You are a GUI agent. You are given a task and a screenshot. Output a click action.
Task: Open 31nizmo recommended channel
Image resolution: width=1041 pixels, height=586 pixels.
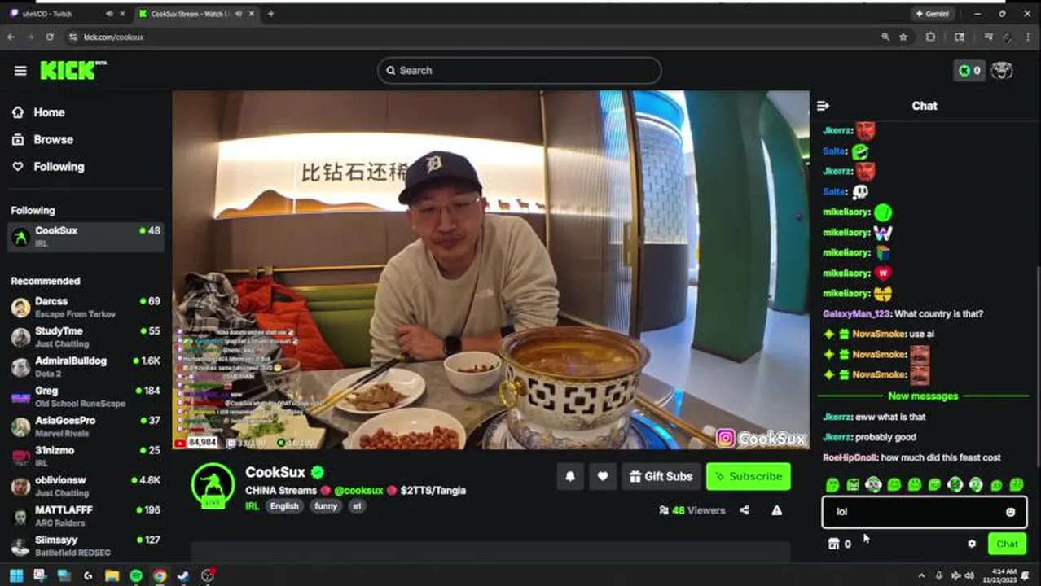click(x=86, y=457)
